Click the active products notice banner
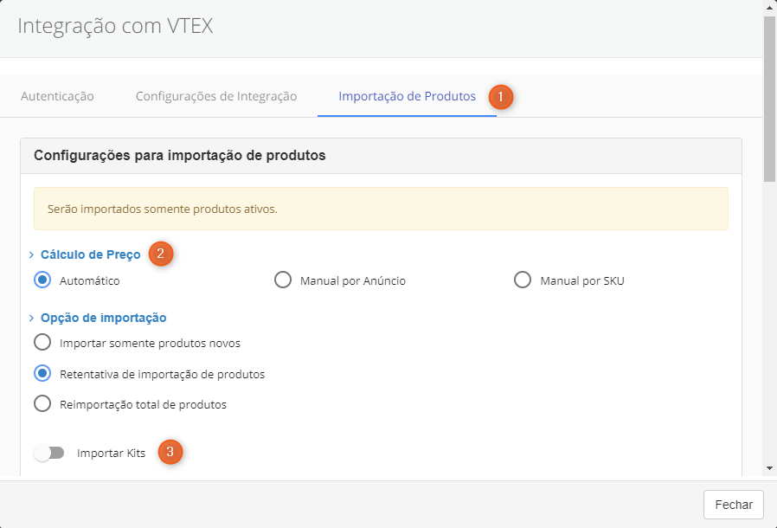 381,209
